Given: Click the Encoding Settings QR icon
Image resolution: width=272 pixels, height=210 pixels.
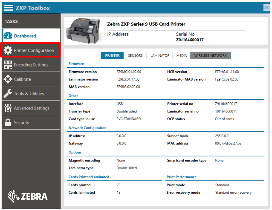Looking at the screenshot, I should tap(8, 65).
